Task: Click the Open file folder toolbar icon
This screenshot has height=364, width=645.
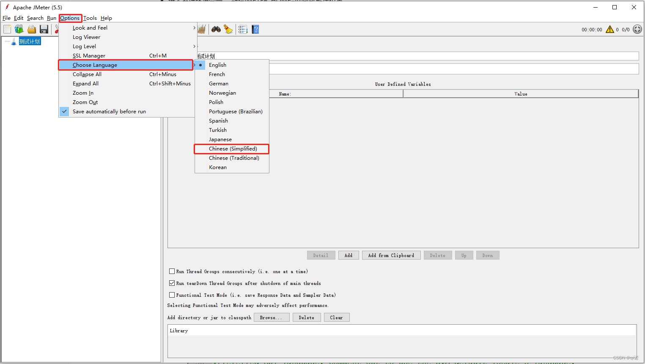Action: (x=32, y=29)
